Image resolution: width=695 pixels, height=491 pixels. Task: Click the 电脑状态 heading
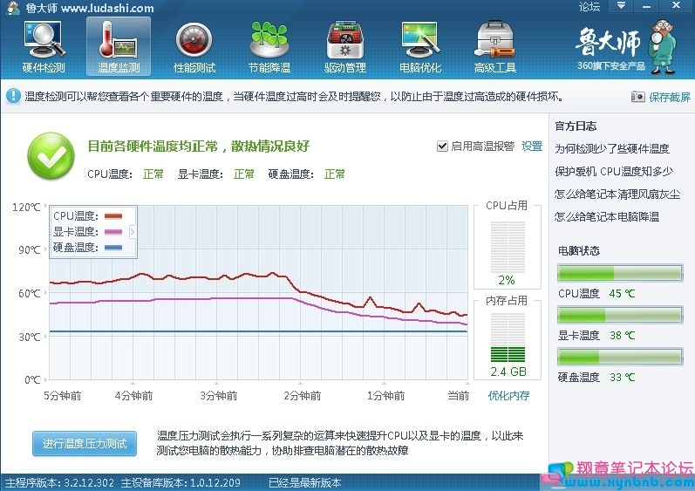point(578,251)
